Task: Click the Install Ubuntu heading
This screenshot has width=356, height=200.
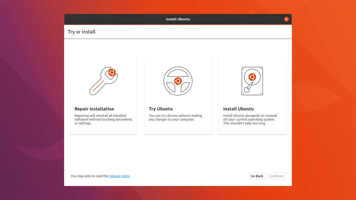Action: click(x=238, y=109)
